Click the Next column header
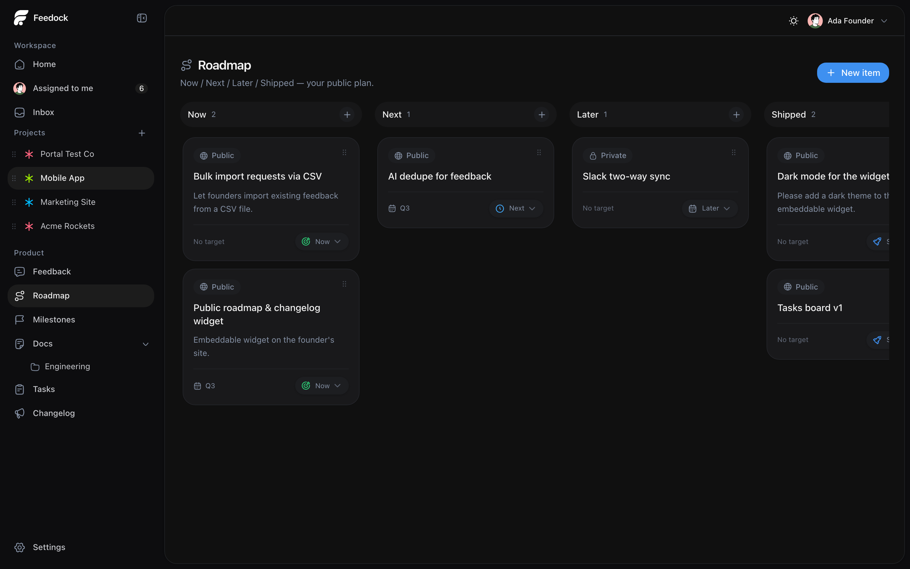Image resolution: width=910 pixels, height=569 pixels. click(465, 114)
